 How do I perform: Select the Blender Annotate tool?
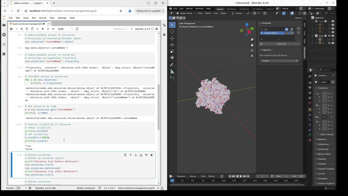172,65
